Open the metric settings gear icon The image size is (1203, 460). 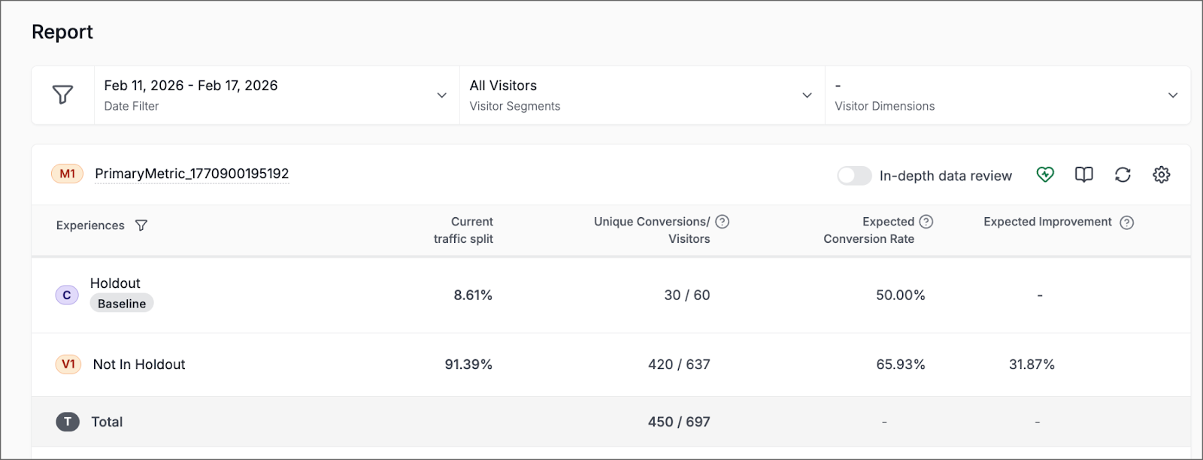point(1161,174)
